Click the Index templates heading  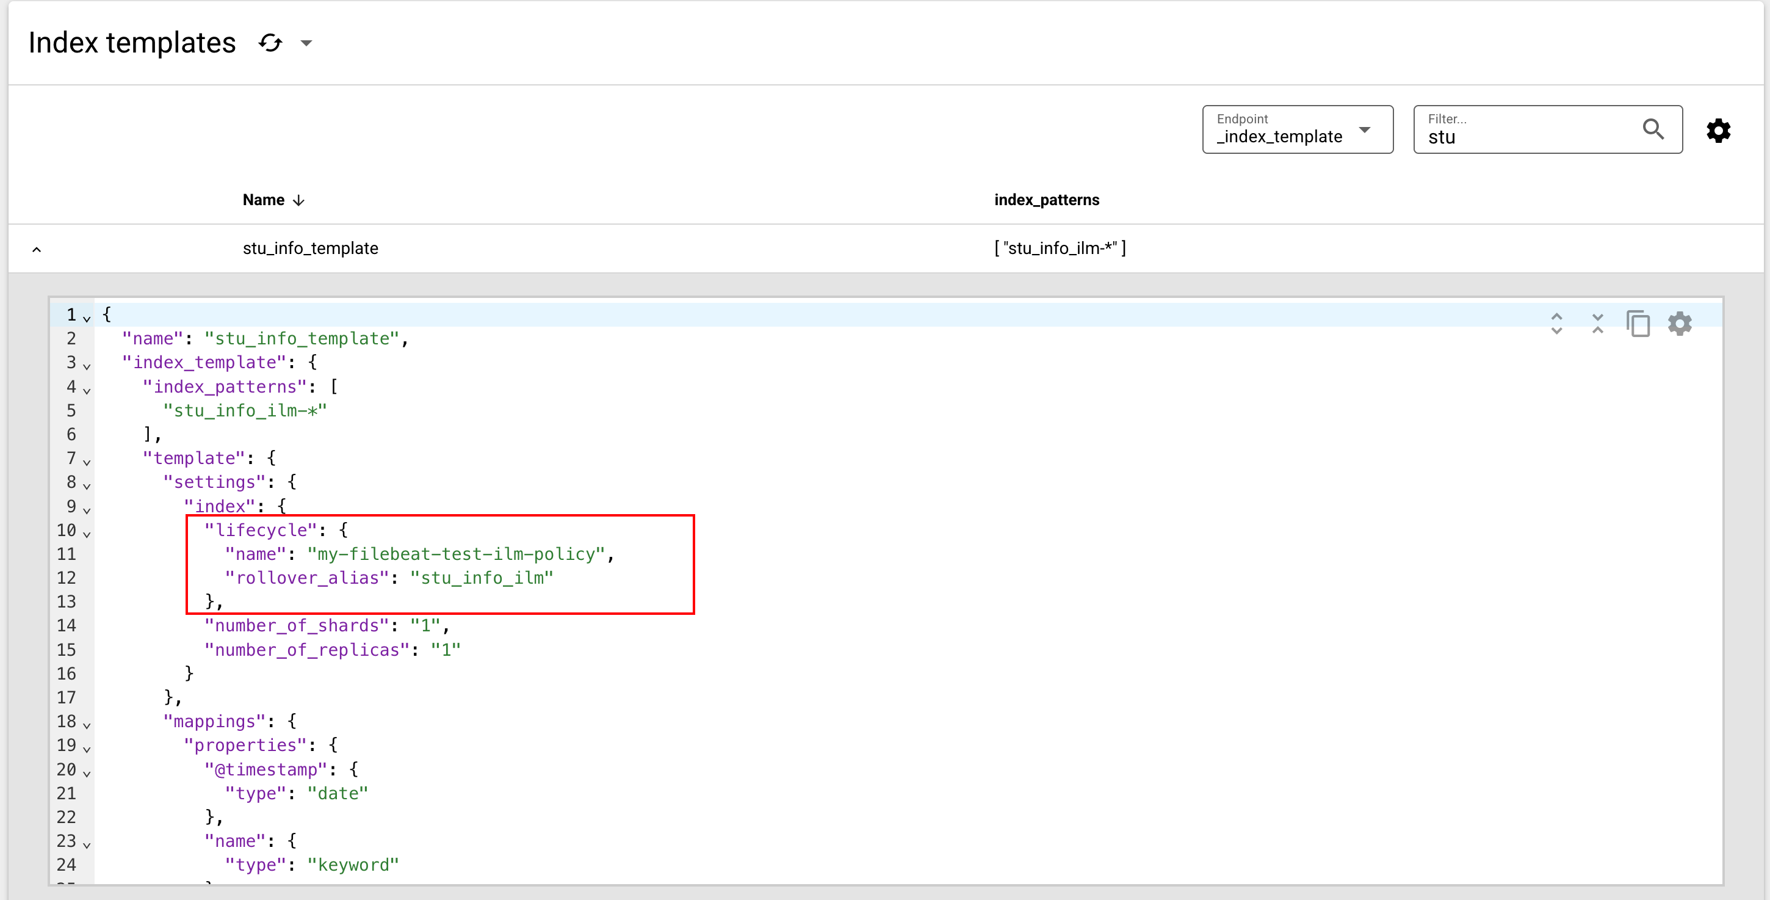132,43
